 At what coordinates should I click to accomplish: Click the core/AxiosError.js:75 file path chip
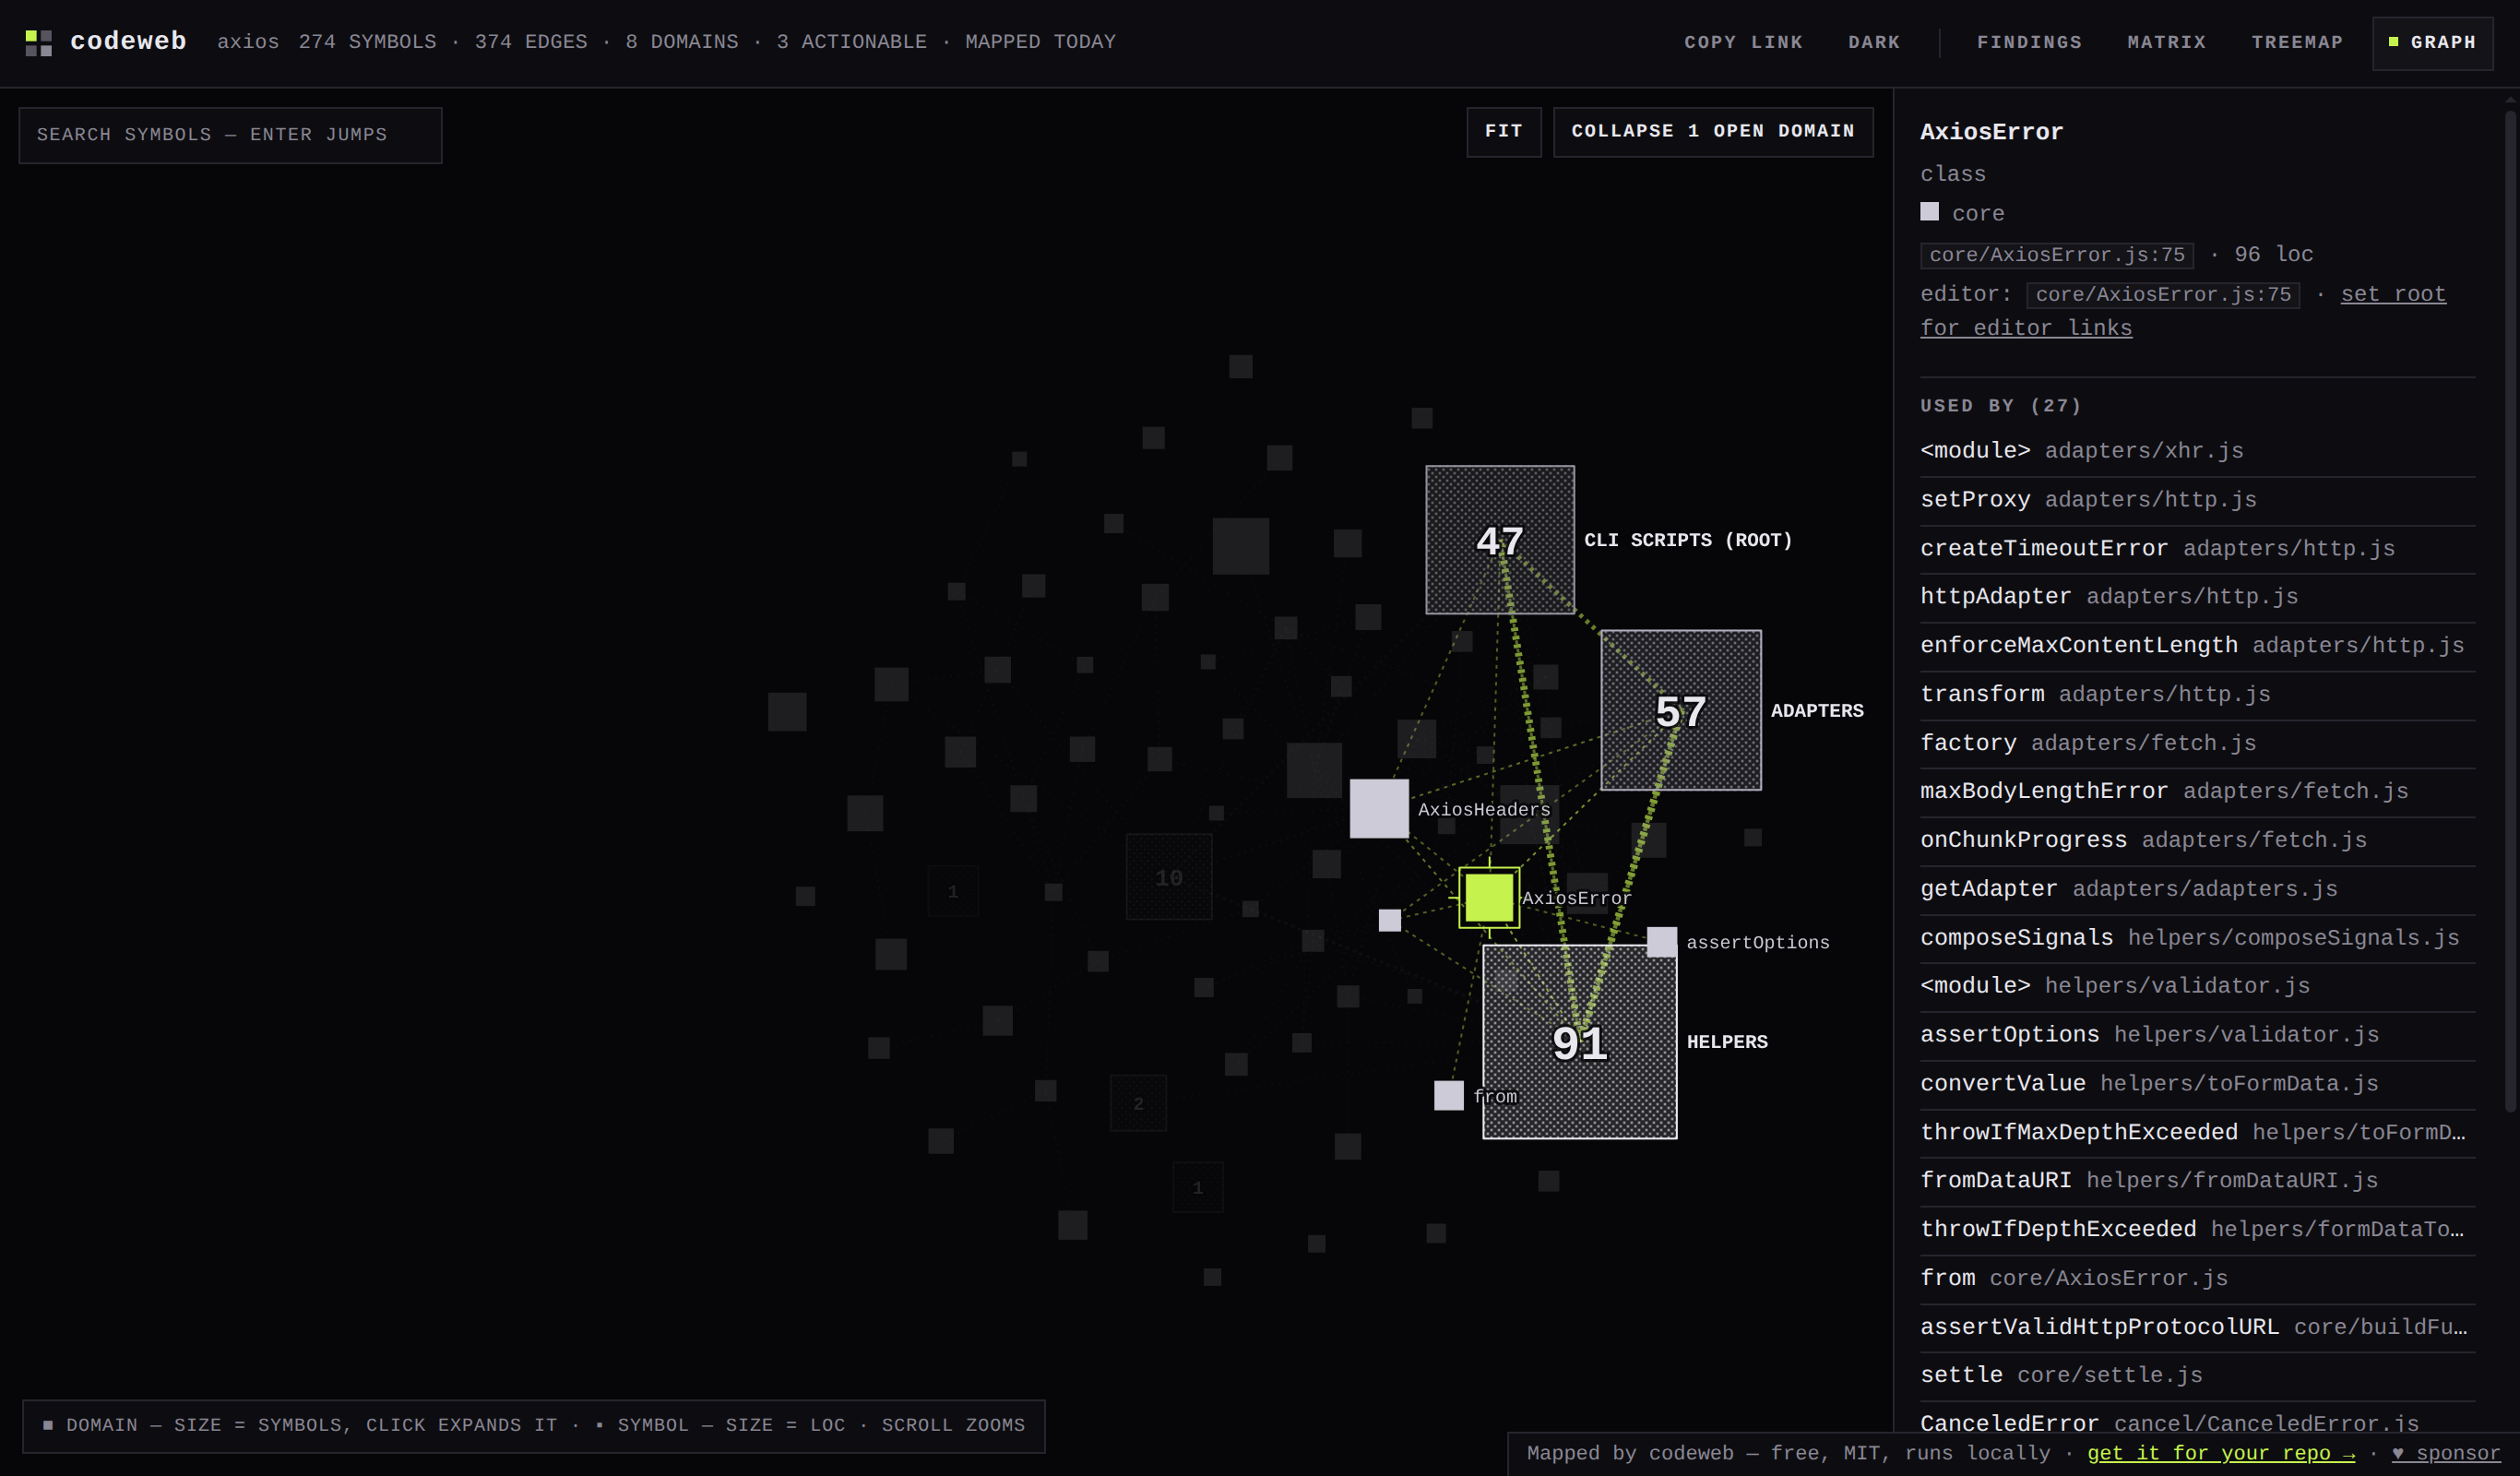click(2056, 255)
